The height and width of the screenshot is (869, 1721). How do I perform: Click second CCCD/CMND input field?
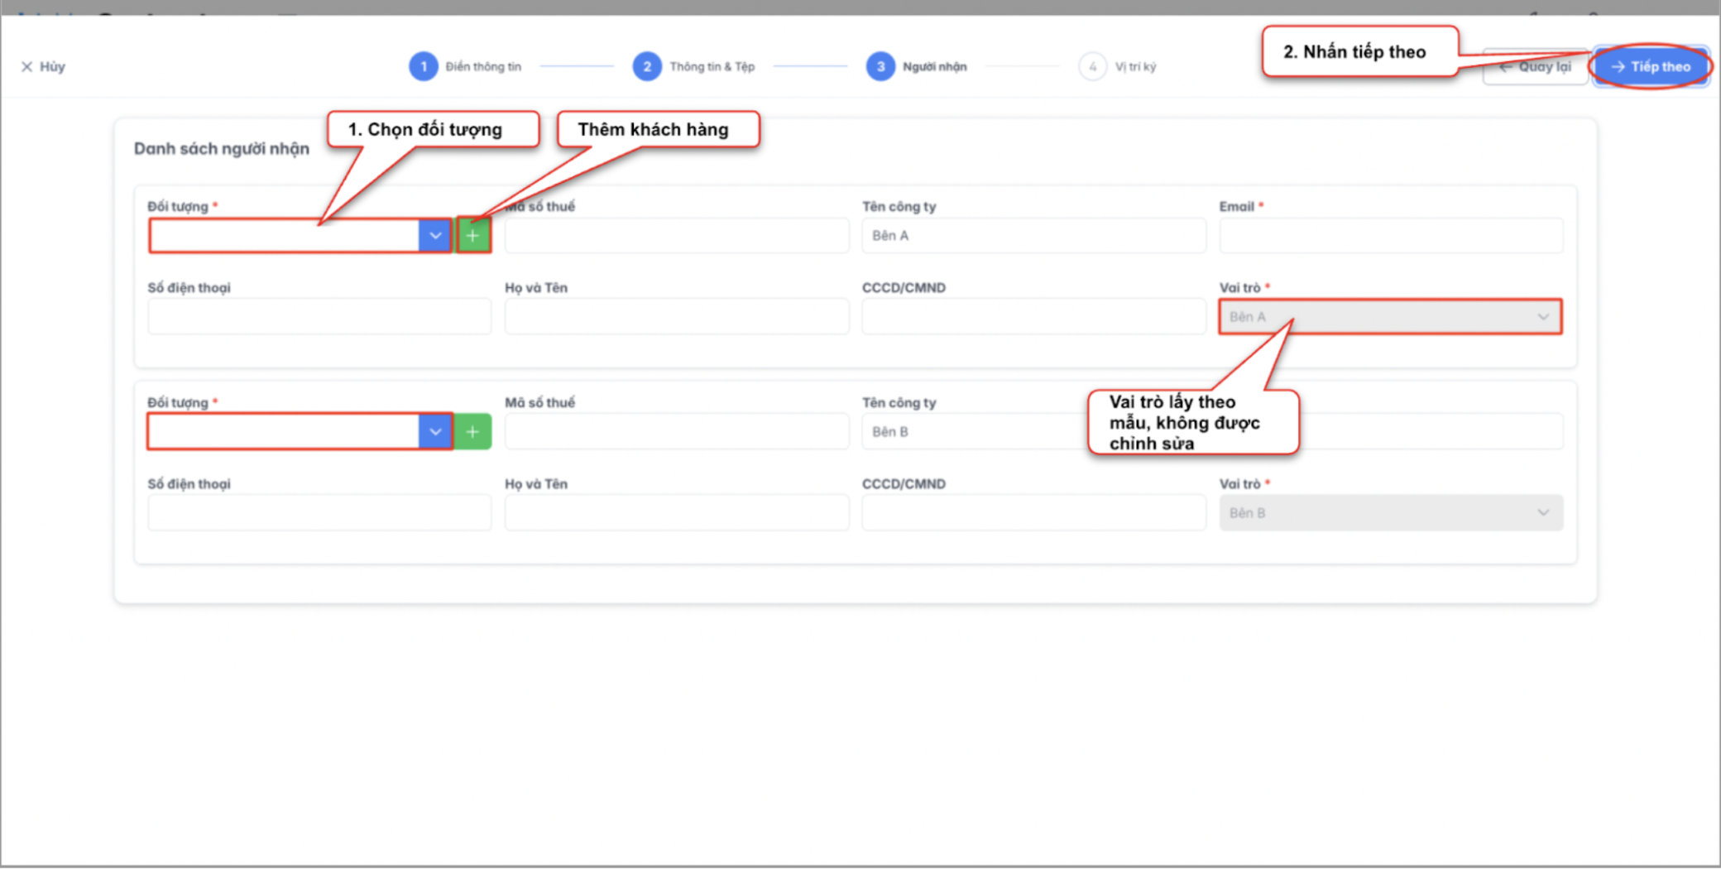click(1033, 513)
